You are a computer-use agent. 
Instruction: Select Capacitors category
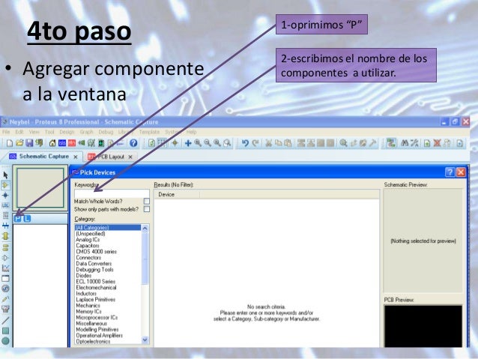[x=88, y=246]
